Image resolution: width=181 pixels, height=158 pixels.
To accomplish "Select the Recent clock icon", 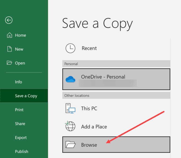I will (x=71, y=48).
